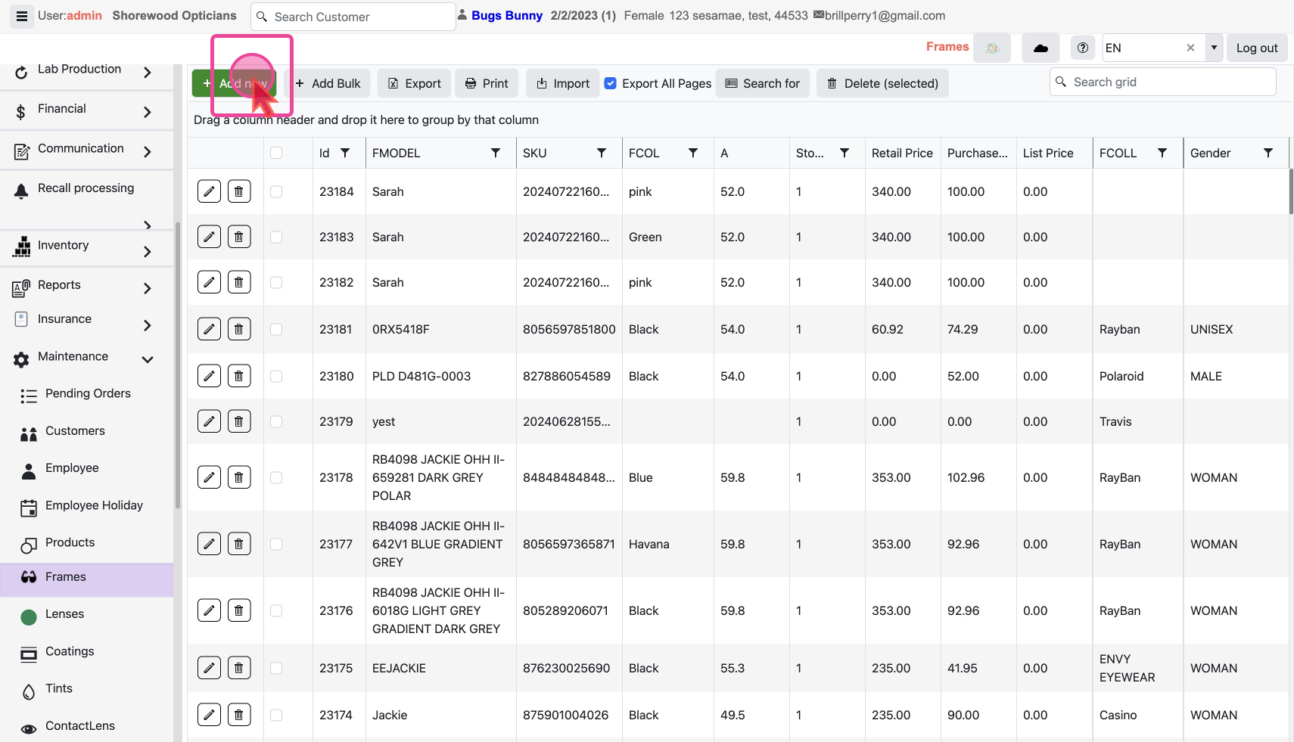The height and width of the screenshot is (742, 1294).
Task: Open the help question mark icon
Action: click(x=1083, y=48)
